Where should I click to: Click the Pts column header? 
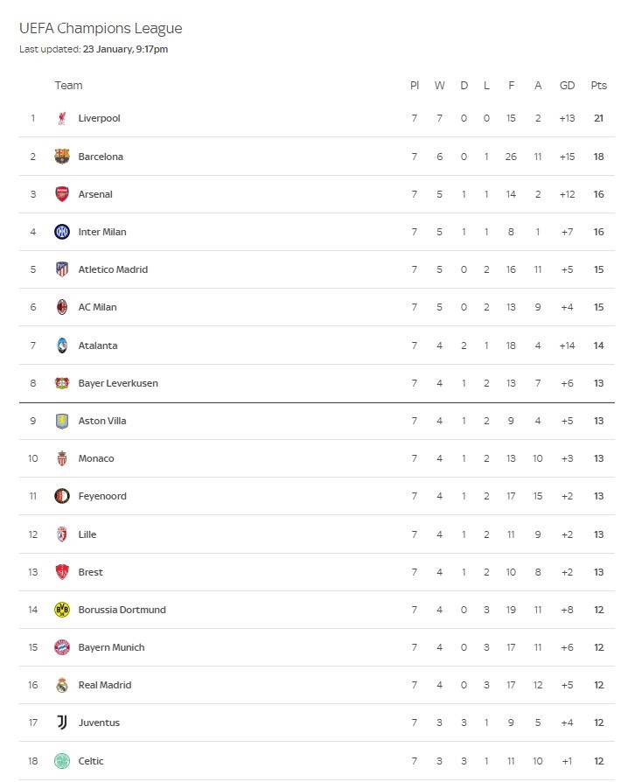(x=598, y=85)
